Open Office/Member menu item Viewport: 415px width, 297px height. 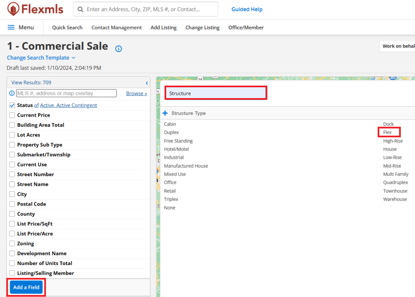pyautogui.click(x=246, y=27)
